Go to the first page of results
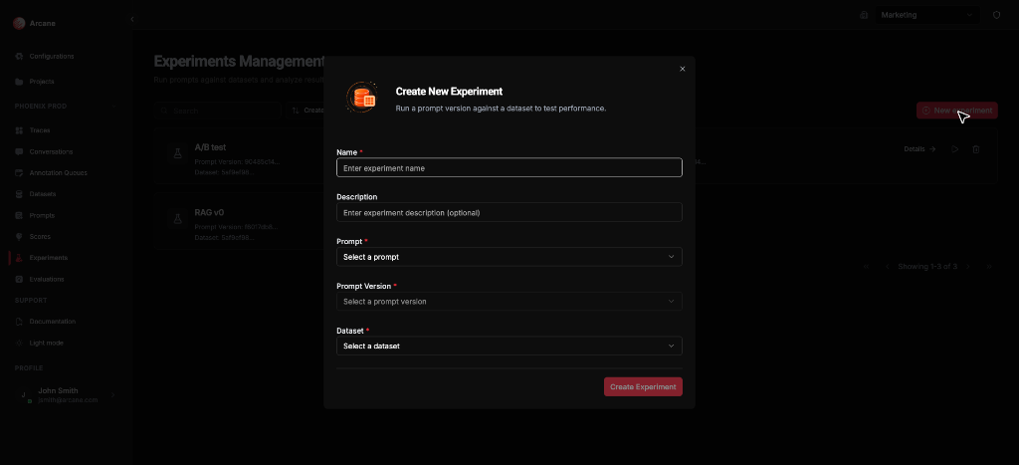This screenshot has width=1019, height=465. coord(866,267)
